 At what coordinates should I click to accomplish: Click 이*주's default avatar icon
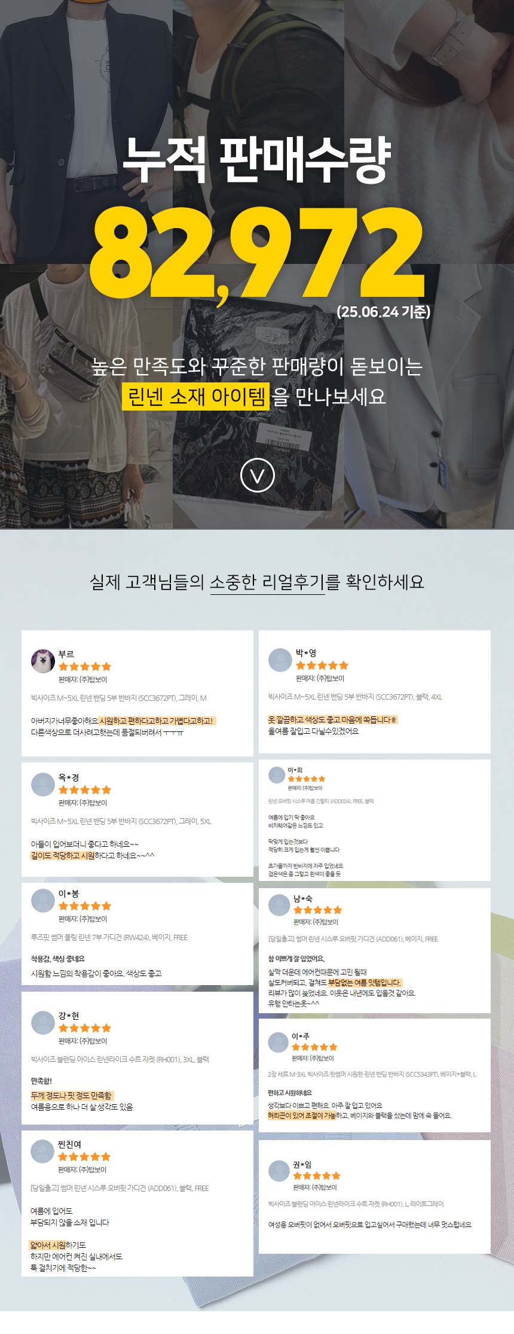click(x=279, y=1042)
